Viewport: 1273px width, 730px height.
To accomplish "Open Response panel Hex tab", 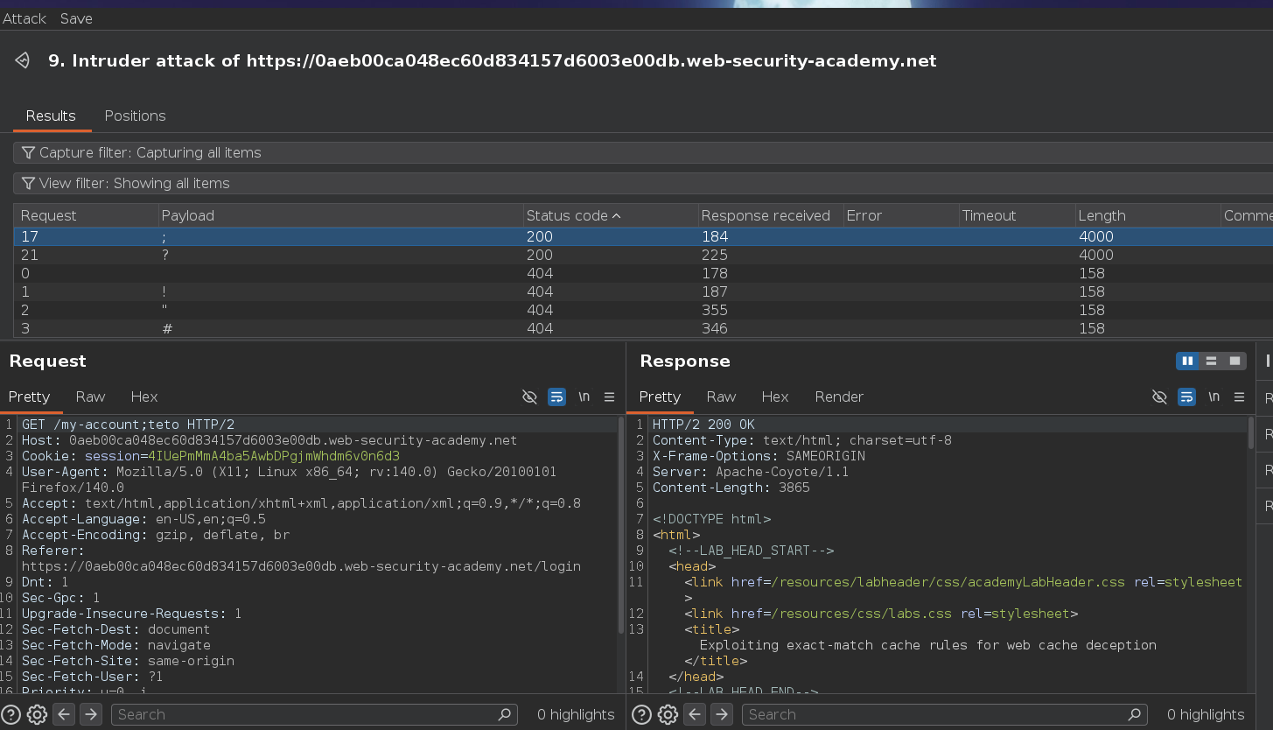I will point(775,397).
